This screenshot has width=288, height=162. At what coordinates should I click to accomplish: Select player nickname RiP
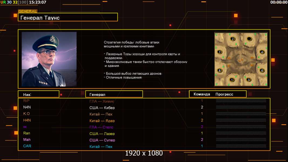pyautogui.click(x=26, y=101)
